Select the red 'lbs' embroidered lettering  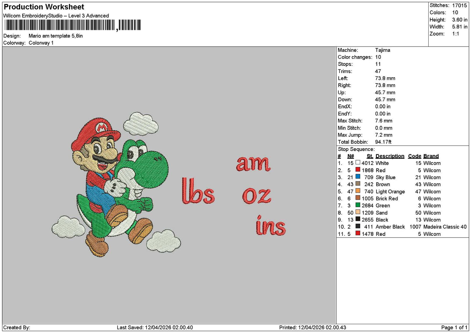(x=198, y=191)
